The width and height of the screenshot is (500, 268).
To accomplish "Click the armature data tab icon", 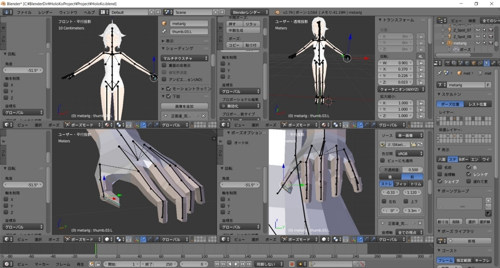I will click(x=487, y=63).
